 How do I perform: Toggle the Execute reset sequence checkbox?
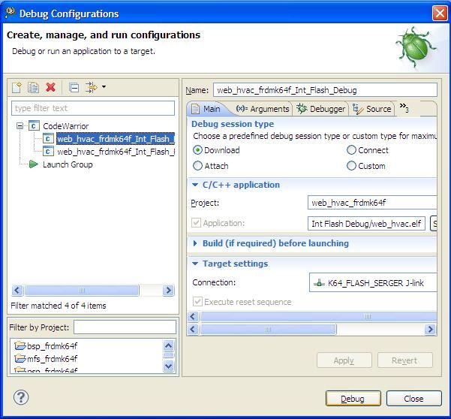(x=197, y=302)
